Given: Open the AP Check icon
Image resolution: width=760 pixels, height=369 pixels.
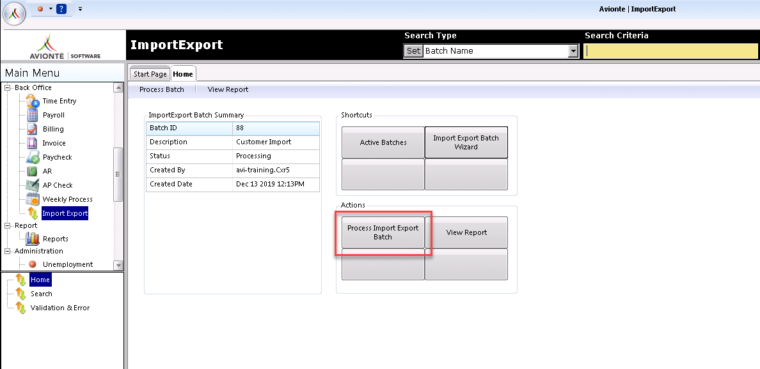Looking at the screenshot, I should coord(33,185).
